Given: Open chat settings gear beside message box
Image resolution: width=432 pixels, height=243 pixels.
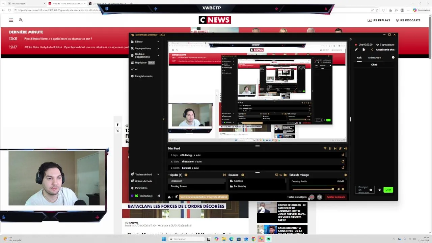Looking at the screenshot, I should coord(379,190).
